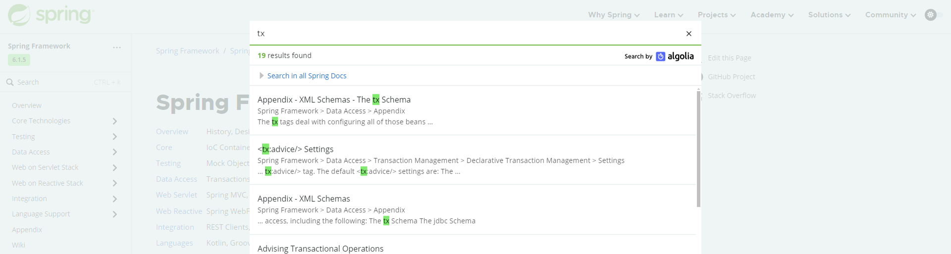951x254 pixels.
Task: Open the 'Edit this Page' link
Action: (729, 58)
